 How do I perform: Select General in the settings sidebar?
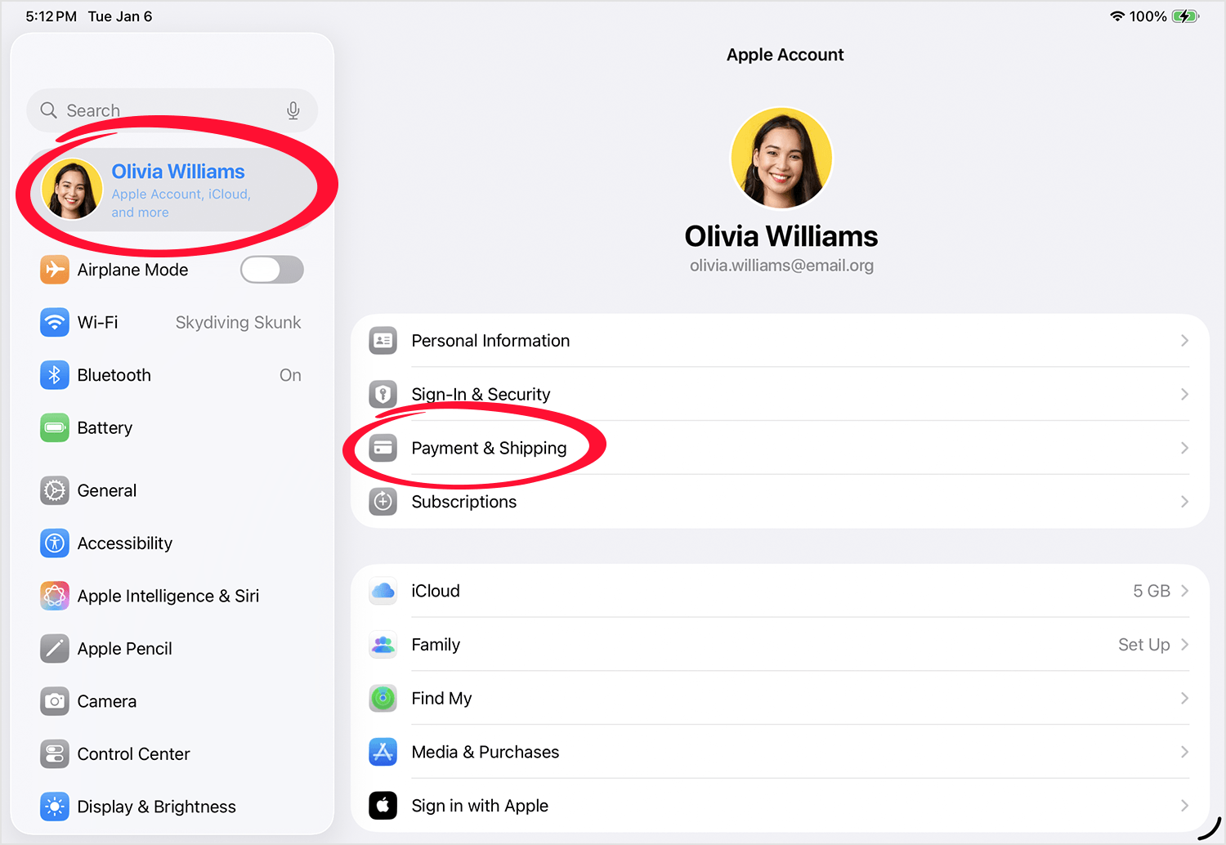(172, 490)
